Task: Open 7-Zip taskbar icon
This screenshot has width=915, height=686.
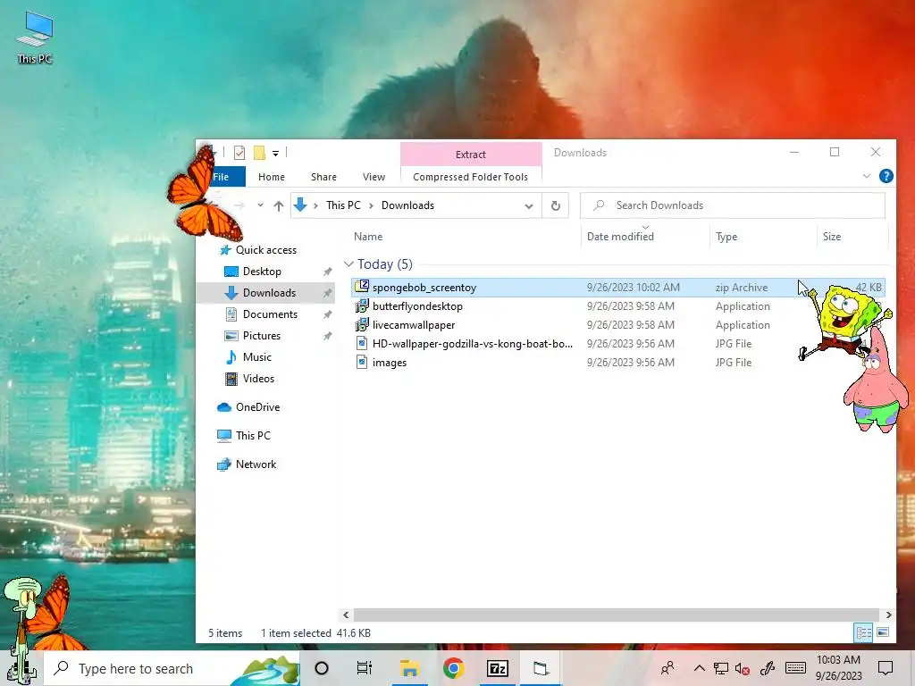Action: (x=498, y=668)
